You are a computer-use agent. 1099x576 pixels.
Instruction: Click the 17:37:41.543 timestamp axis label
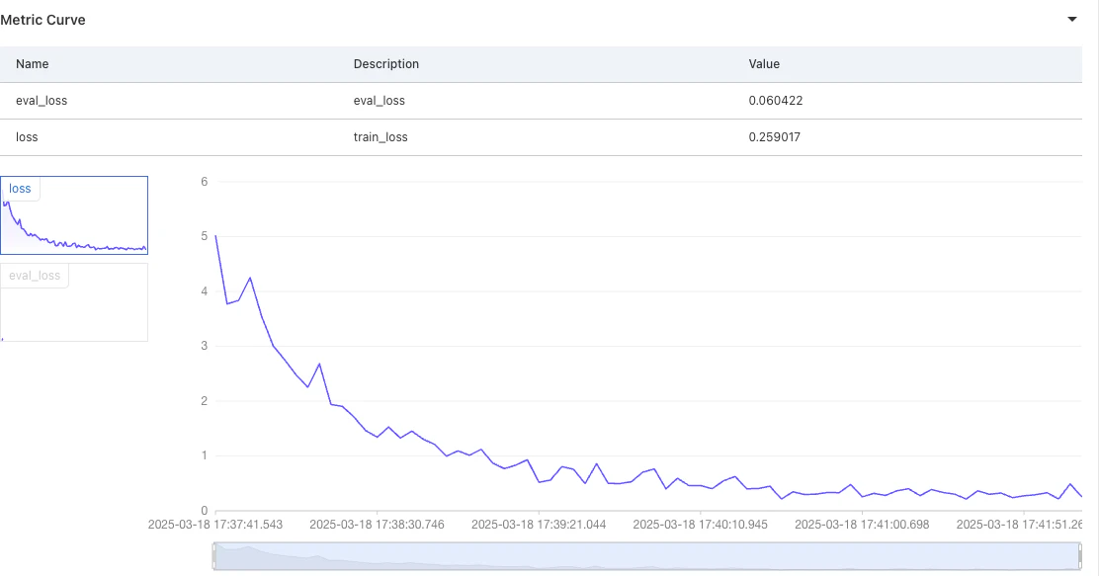tap(215, 525)
